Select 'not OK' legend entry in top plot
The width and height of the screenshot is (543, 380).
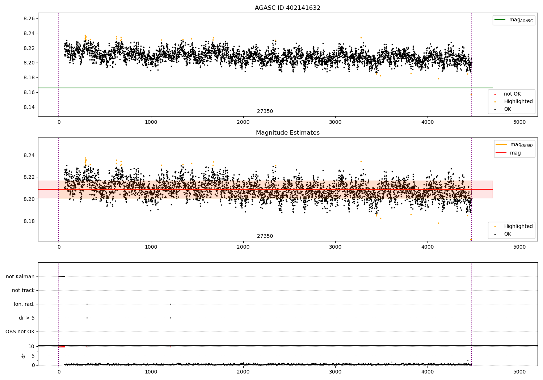point(512,94)
